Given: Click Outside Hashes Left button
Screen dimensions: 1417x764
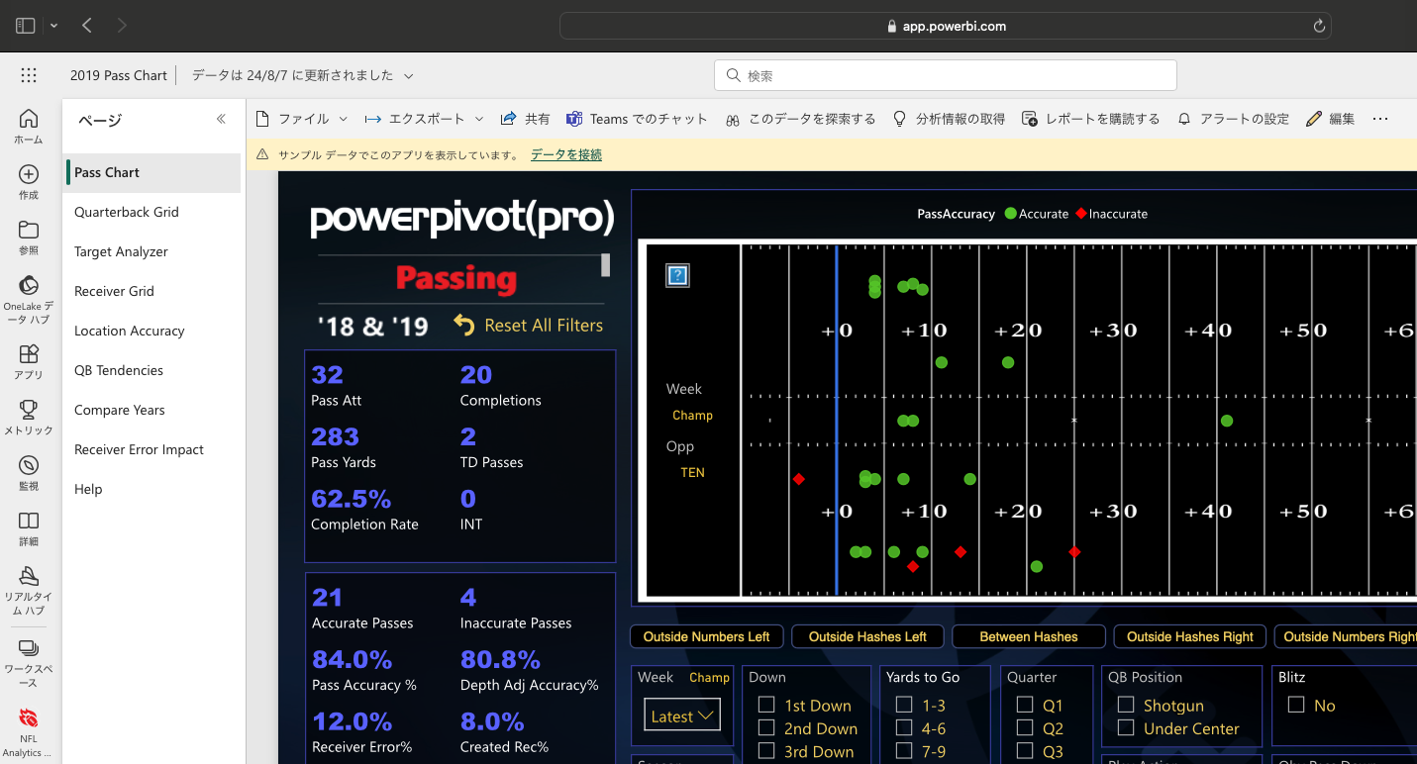Looking at the screenshot, I should tap(867, 636).
